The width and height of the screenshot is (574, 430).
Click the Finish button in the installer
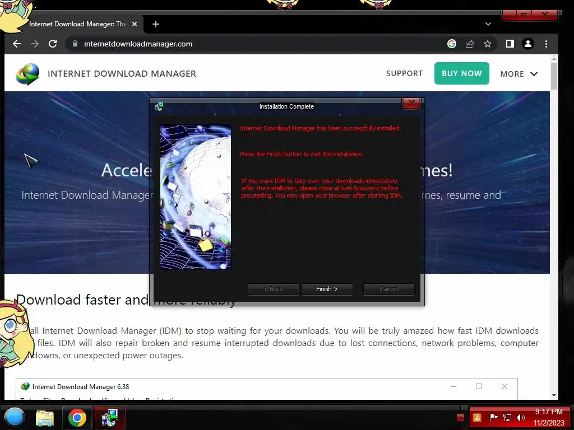pos(327,289)
